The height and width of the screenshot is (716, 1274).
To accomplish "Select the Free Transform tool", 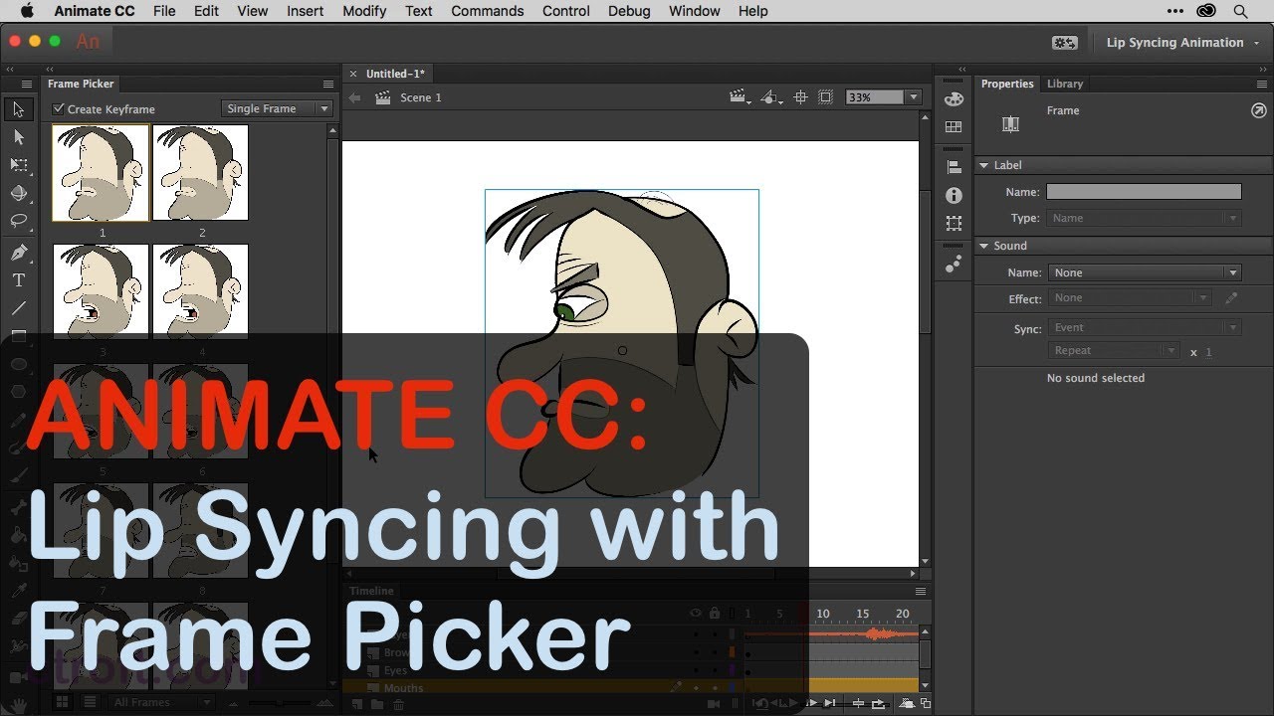I will click(18, 165).
